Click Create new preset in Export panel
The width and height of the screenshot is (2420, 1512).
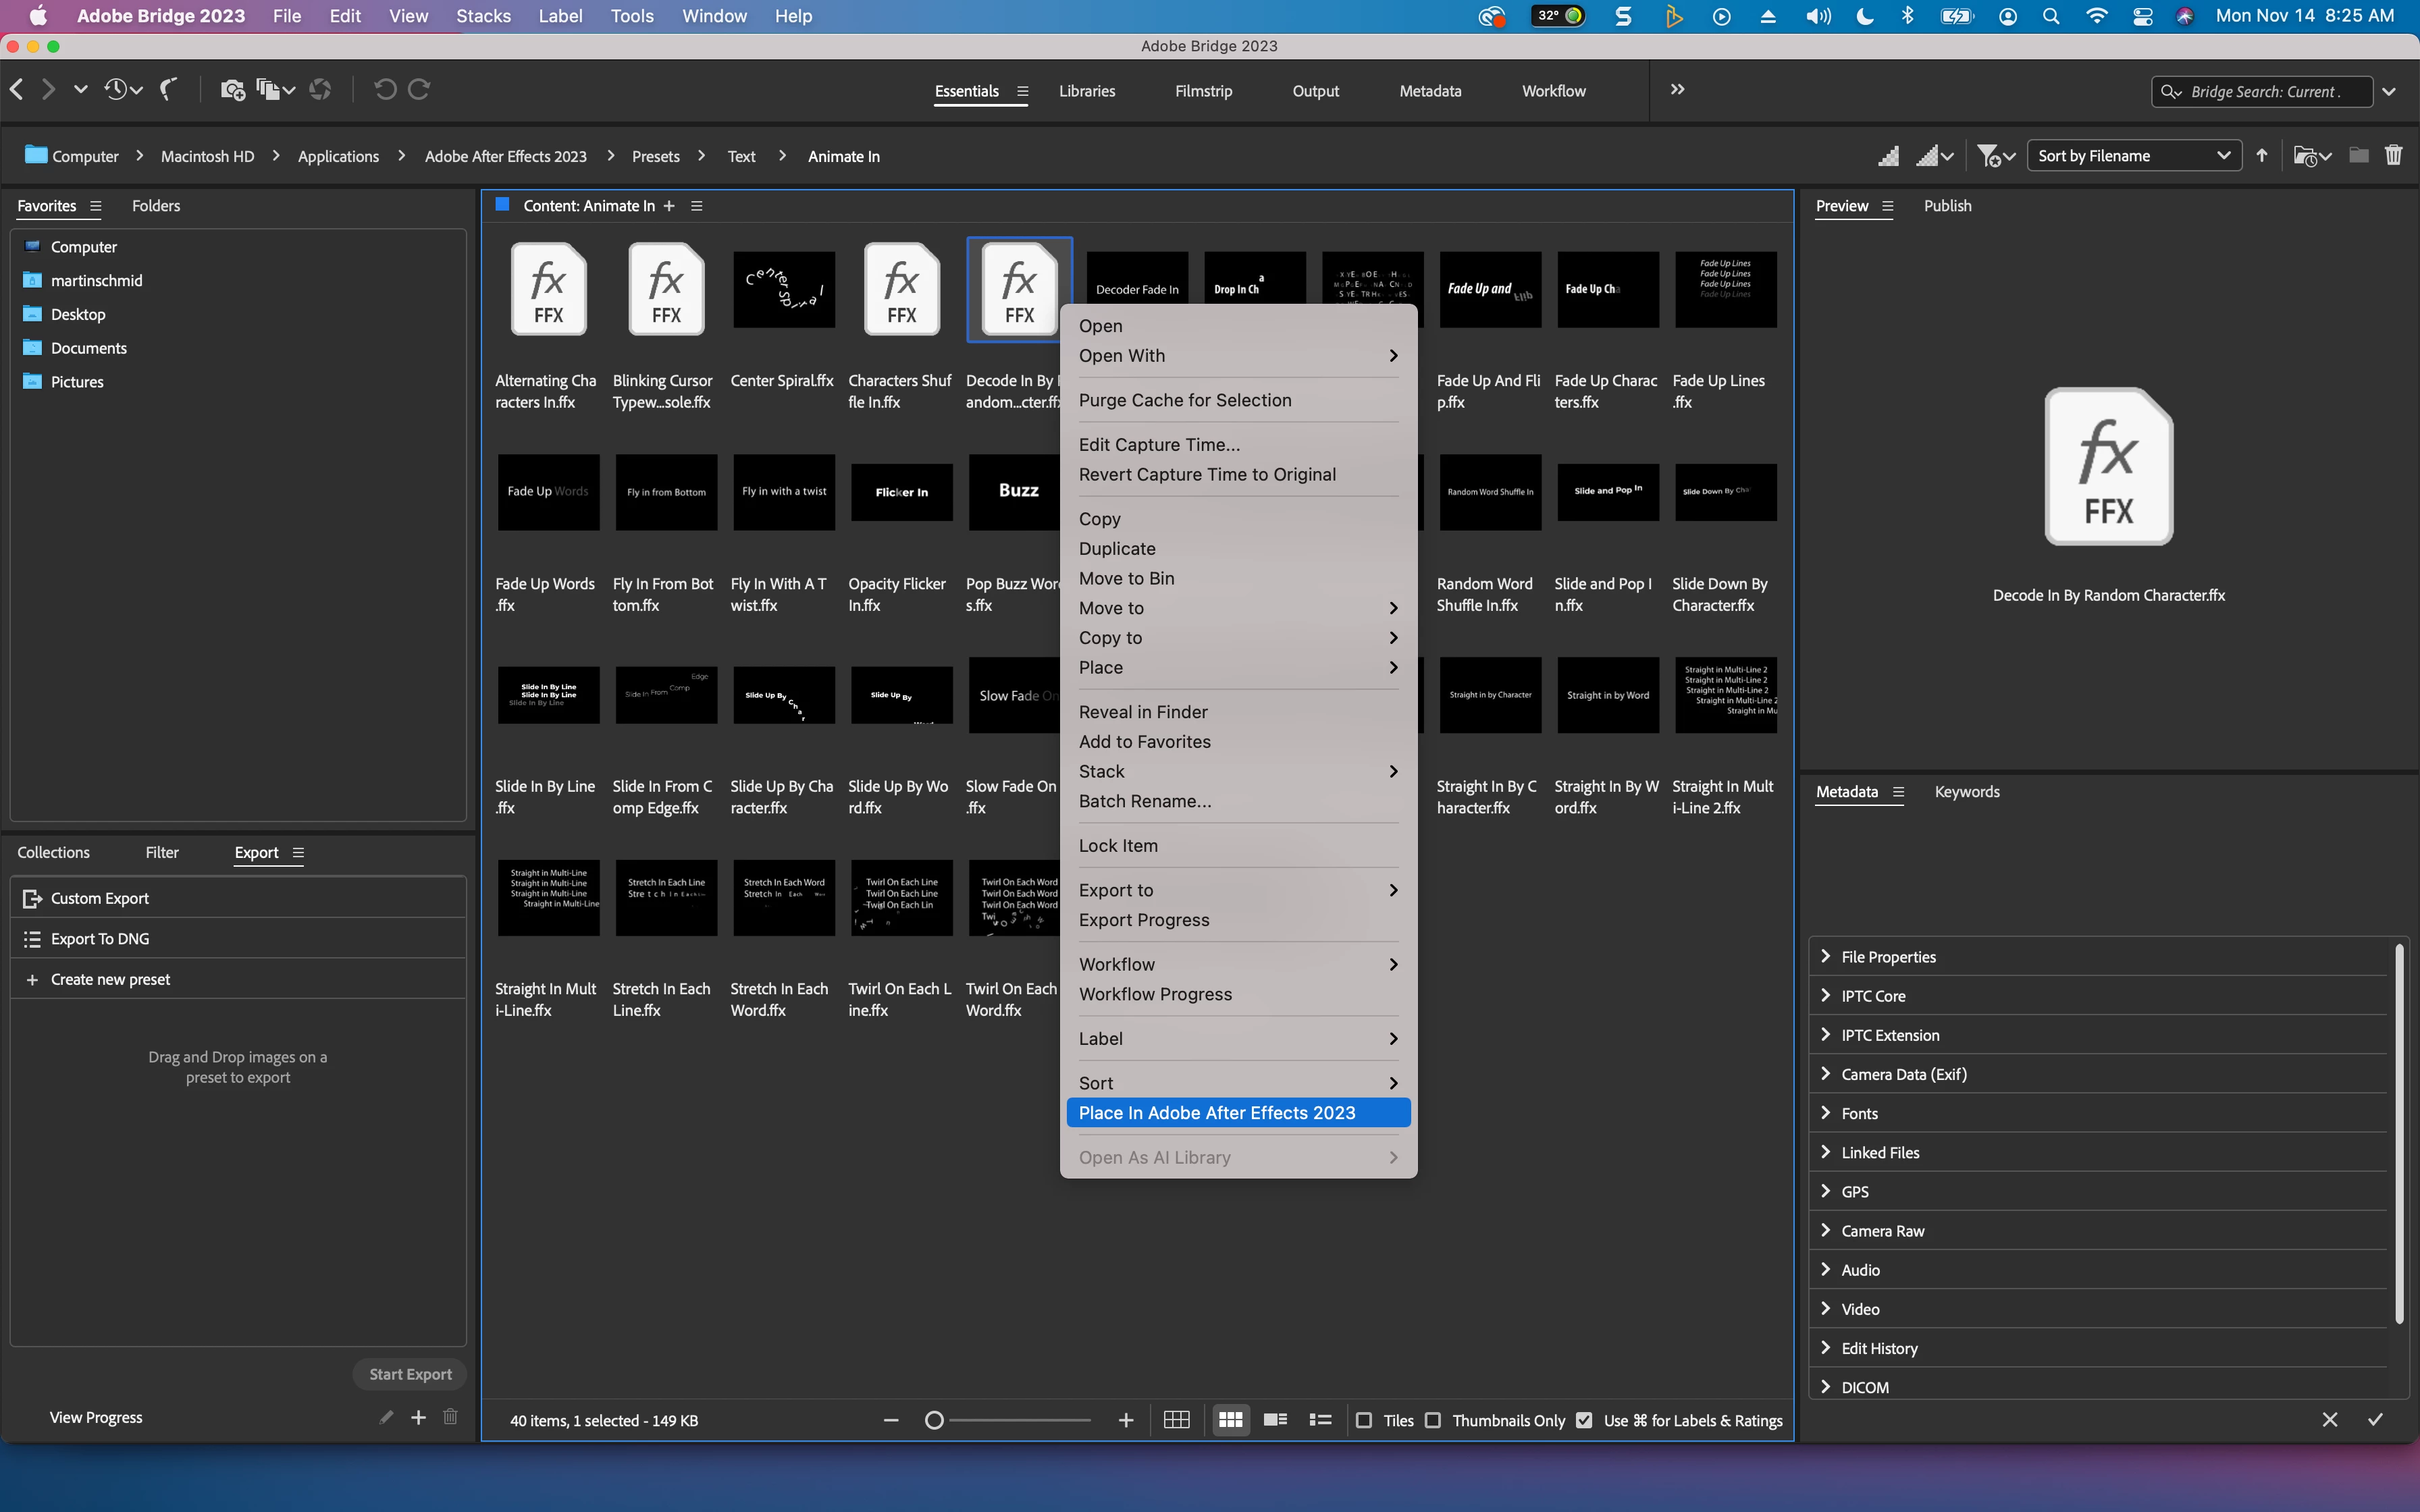110,979
